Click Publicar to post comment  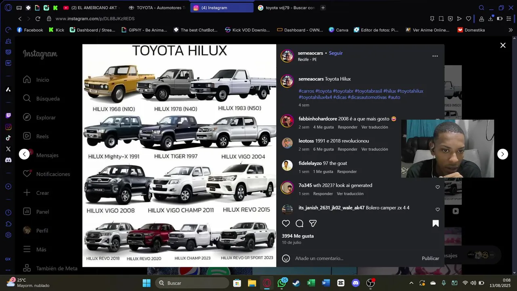[430, 258]
